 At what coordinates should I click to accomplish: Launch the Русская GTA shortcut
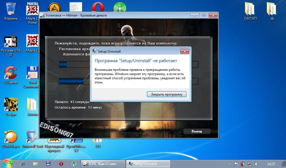(11, 45)
